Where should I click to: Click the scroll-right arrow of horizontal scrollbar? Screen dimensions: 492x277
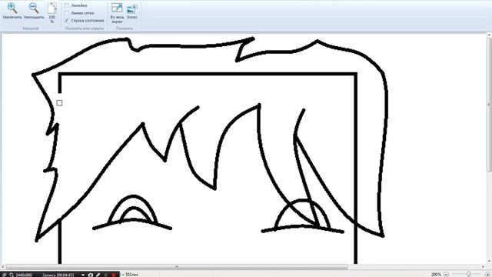coord(483,267)
